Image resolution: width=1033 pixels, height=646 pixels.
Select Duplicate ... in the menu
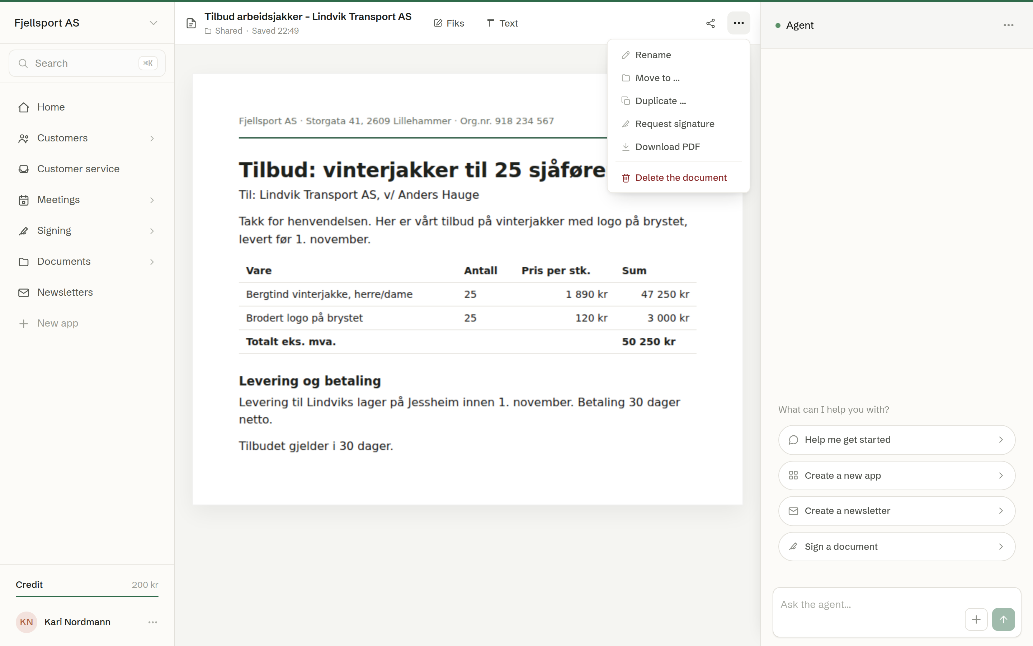pyautogui.click(x=678, y=101)
